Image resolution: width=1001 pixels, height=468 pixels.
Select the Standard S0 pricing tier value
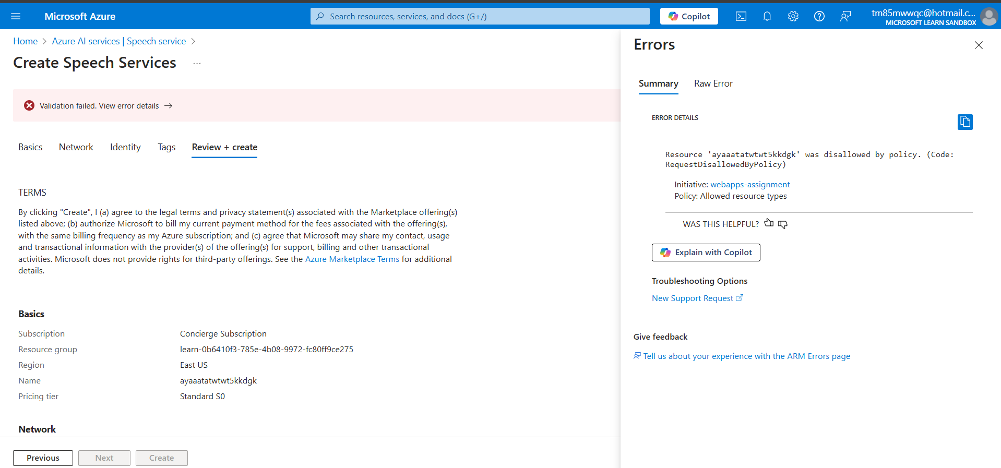(202, 396)
